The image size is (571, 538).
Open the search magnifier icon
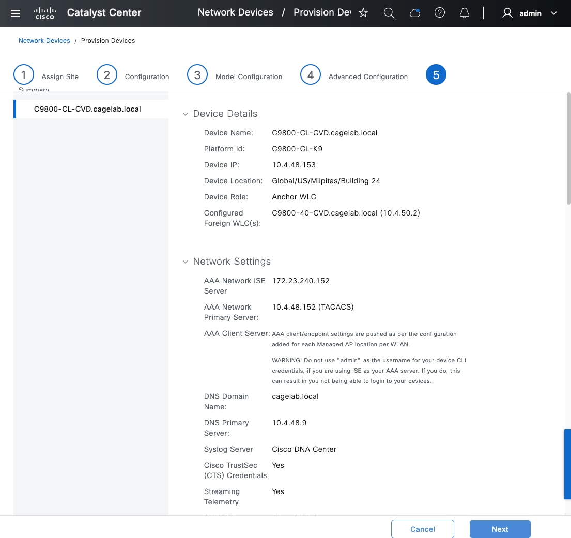(x=389, y=13)
